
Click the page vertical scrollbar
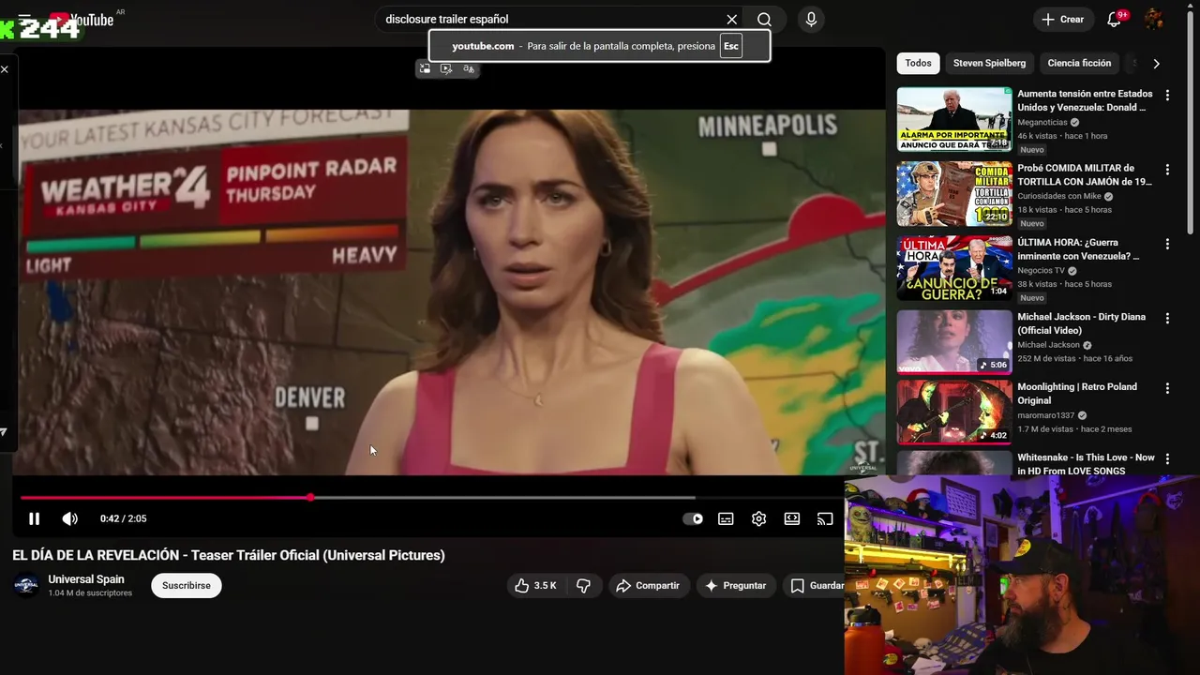(1192, 122)
